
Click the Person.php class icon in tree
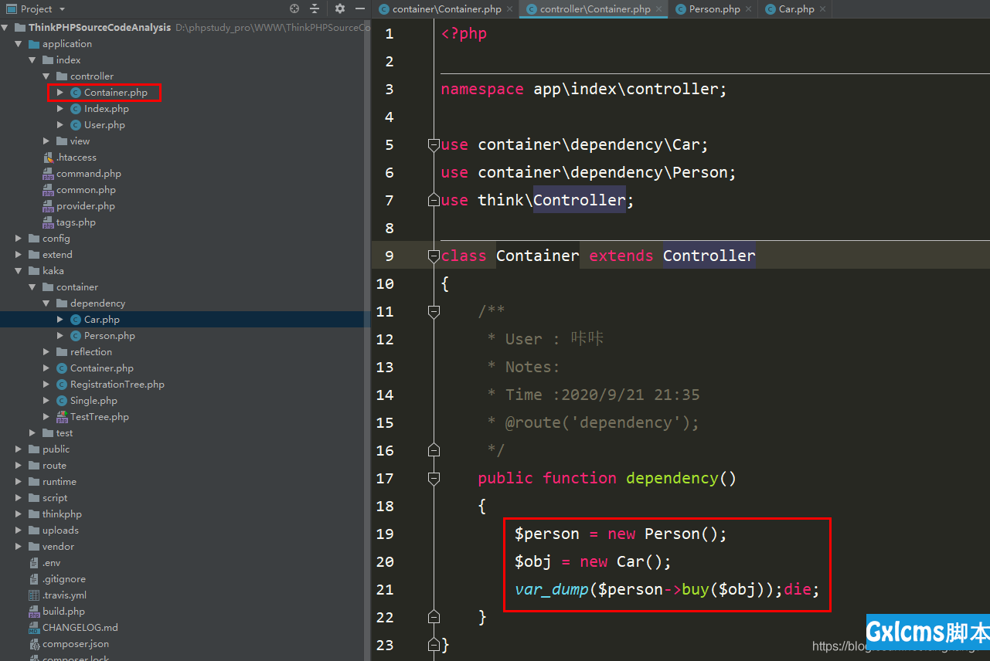pyautogui.click(x=76, y=336)
